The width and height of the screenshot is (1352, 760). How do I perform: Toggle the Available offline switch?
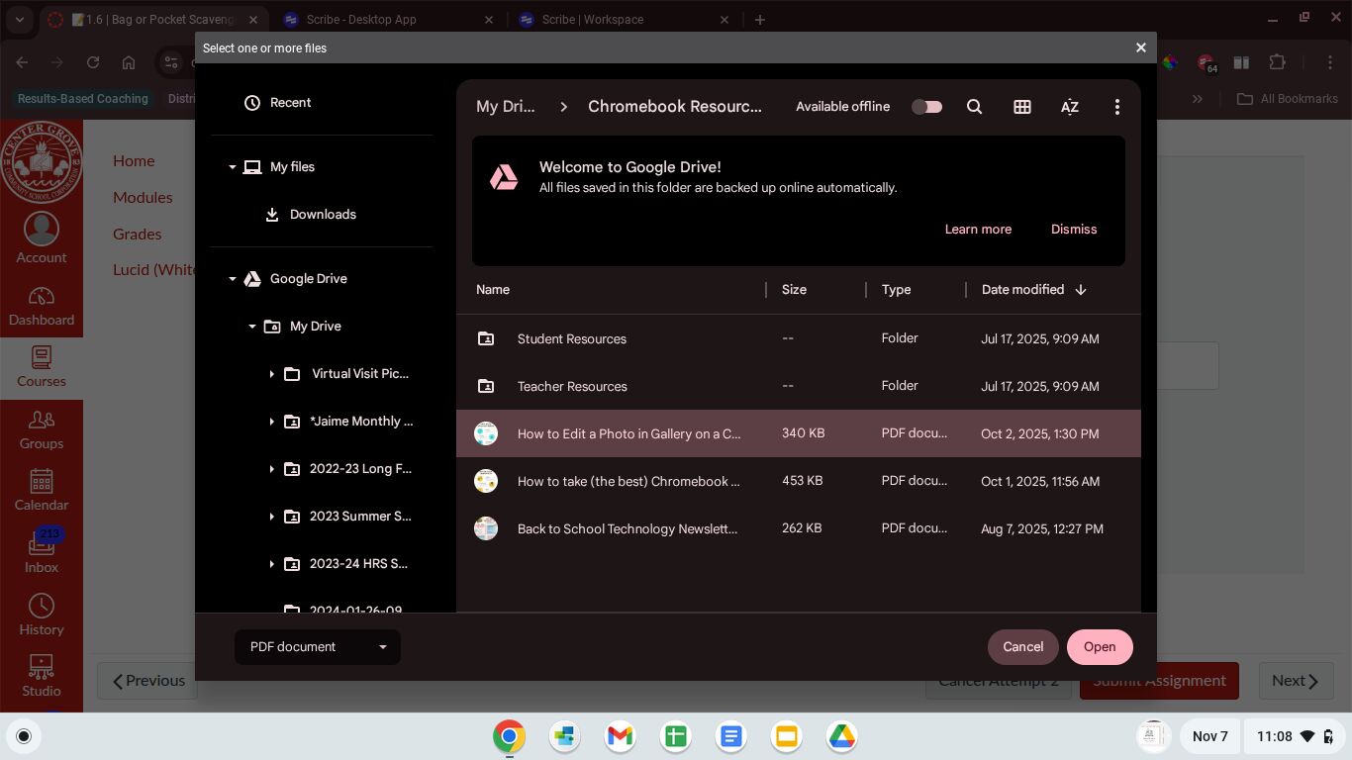point(927,107)
